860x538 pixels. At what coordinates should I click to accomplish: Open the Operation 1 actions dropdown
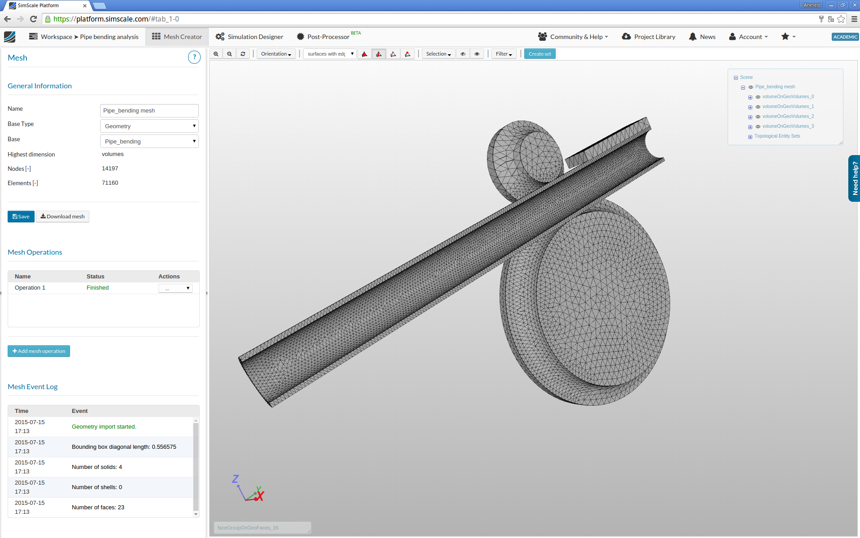(x=176, y=288)
